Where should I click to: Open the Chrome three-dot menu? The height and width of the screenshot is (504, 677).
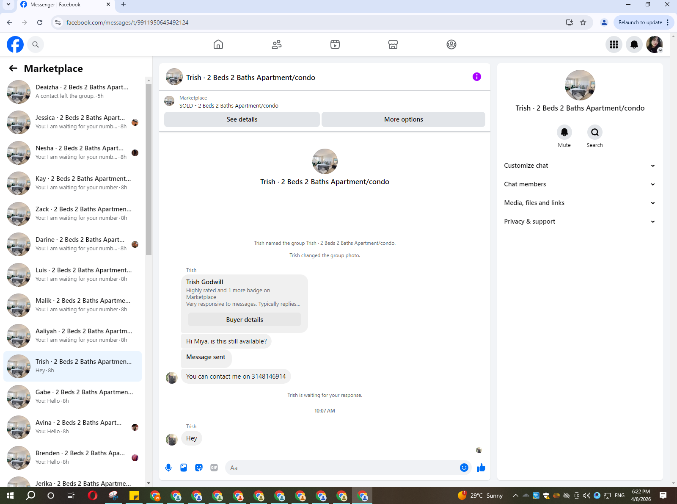point(668,22)
